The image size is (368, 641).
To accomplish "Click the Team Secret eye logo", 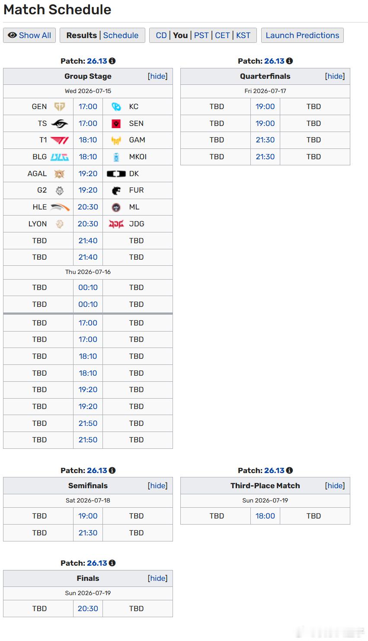I will 59,123.
